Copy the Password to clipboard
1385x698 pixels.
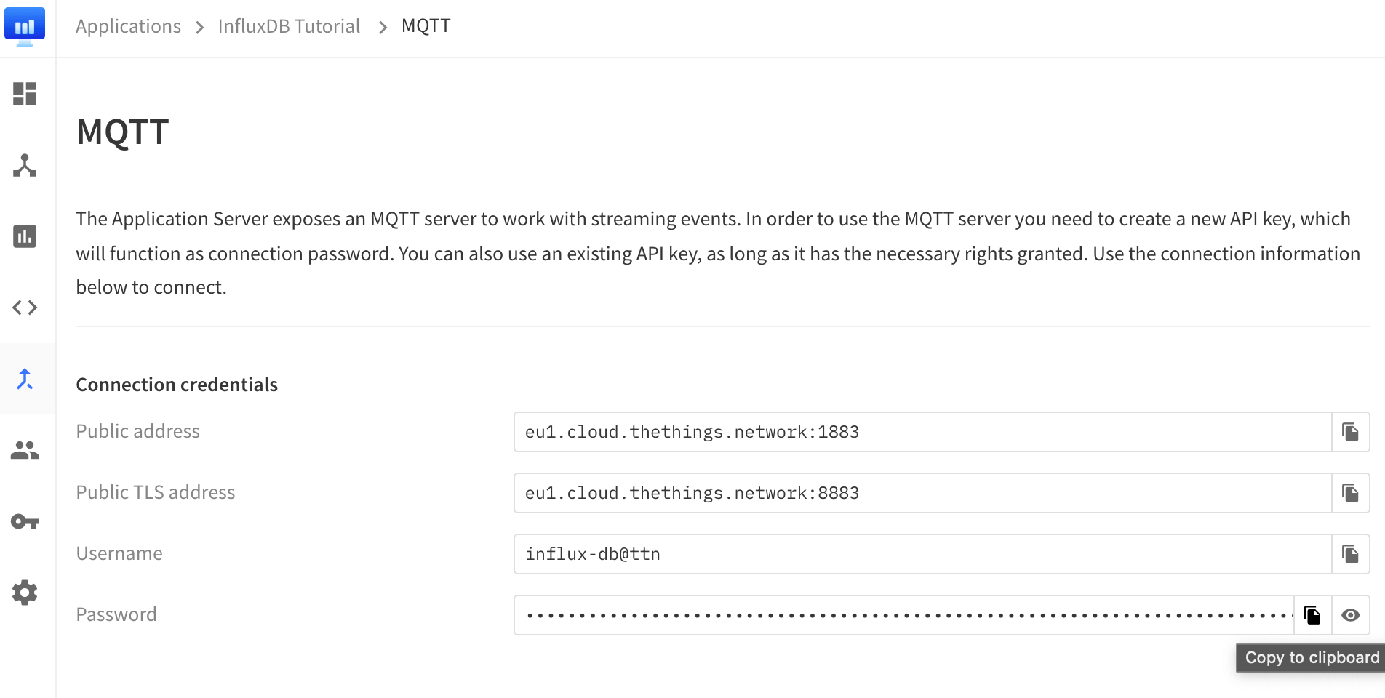coord(1312,615)
